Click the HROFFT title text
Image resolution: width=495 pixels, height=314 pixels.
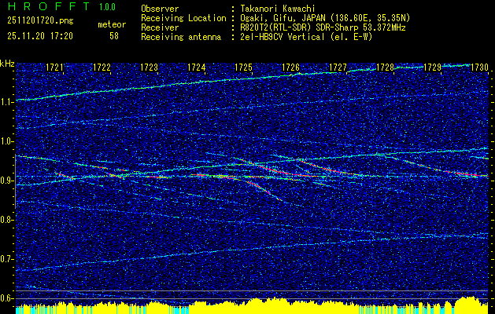tap(49, 6)
